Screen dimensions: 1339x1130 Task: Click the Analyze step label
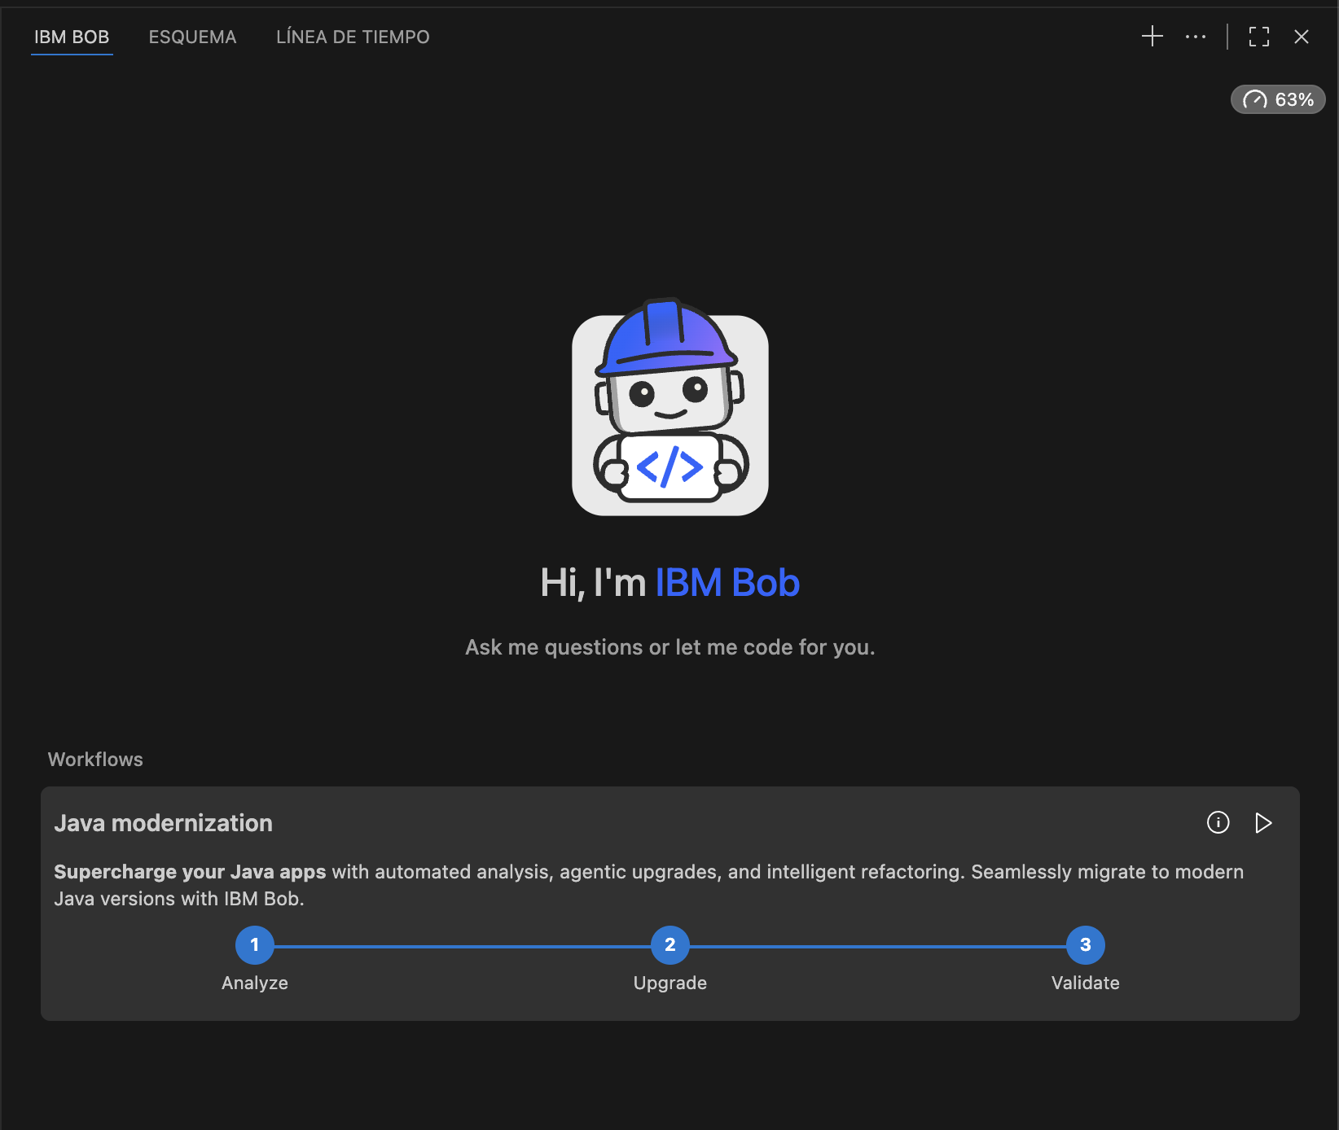254,983
